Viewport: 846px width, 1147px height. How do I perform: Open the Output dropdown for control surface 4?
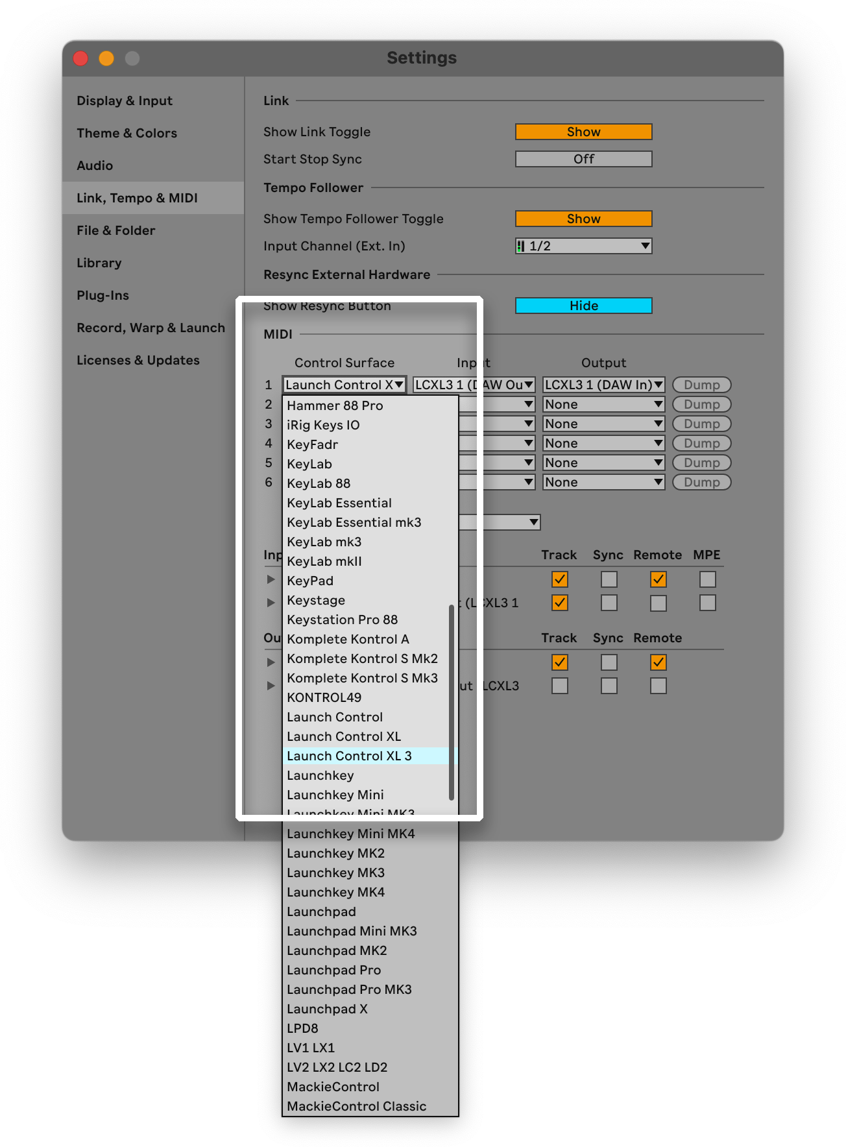(x=604, y=443)
